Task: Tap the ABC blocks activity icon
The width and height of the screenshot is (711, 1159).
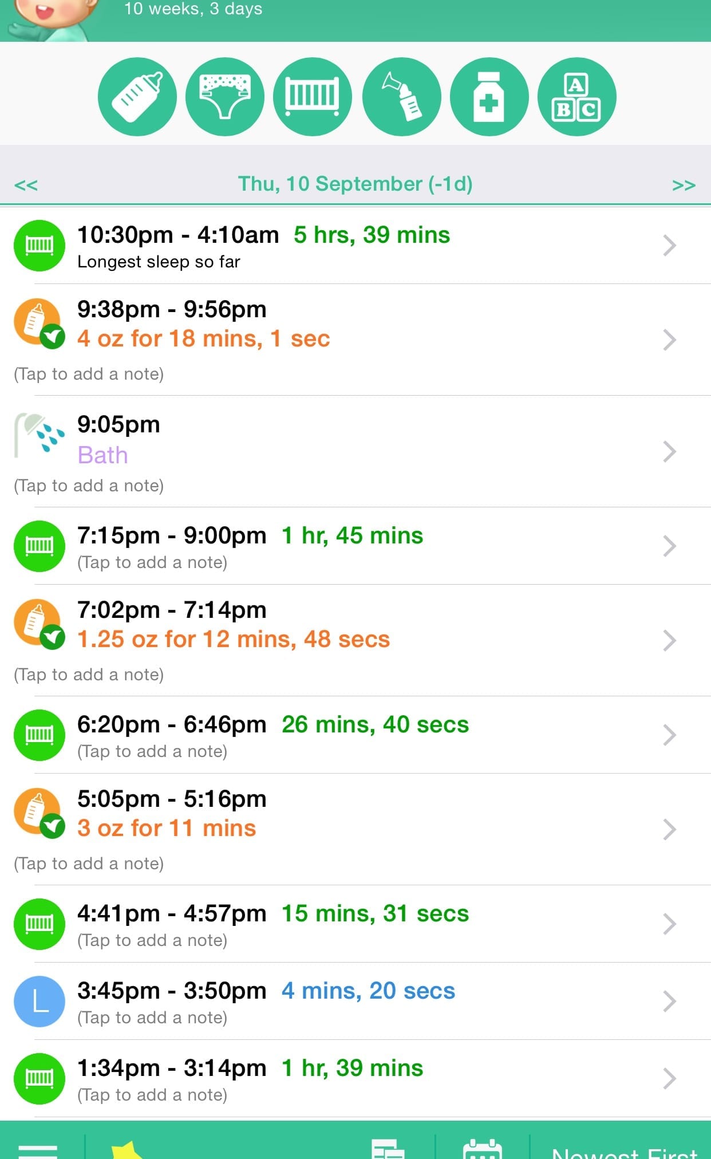Action: point(576,97)
